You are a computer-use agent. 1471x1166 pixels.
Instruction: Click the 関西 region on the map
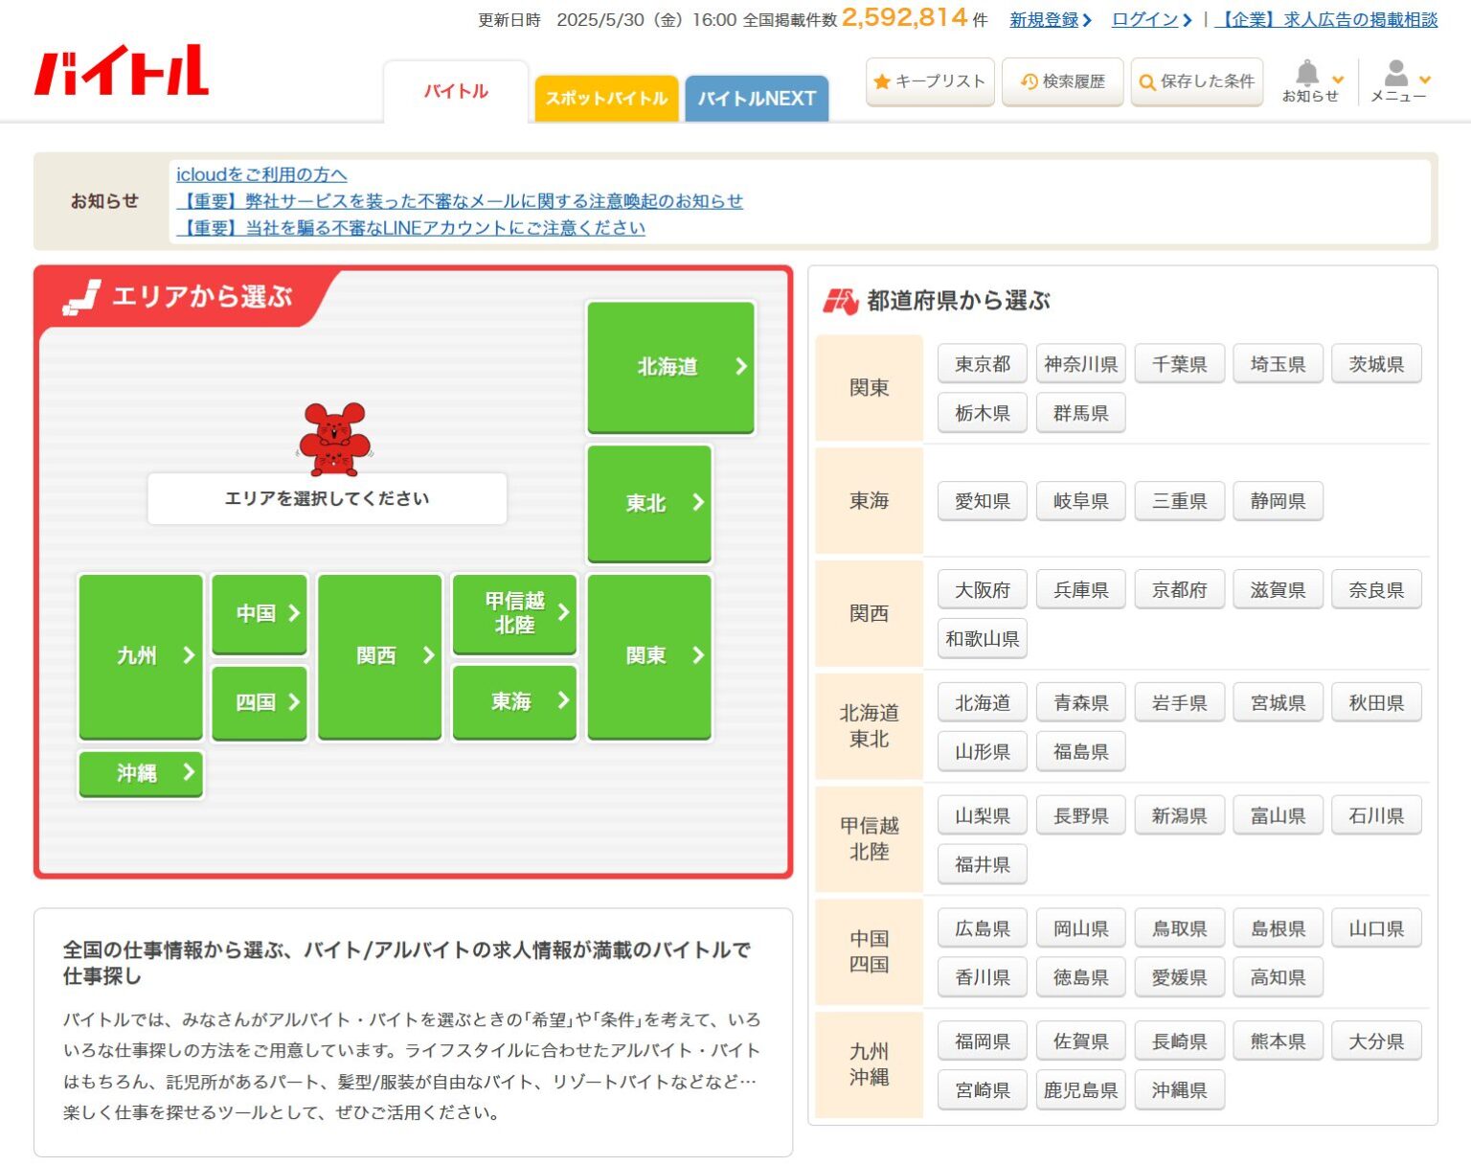[379, 655]
